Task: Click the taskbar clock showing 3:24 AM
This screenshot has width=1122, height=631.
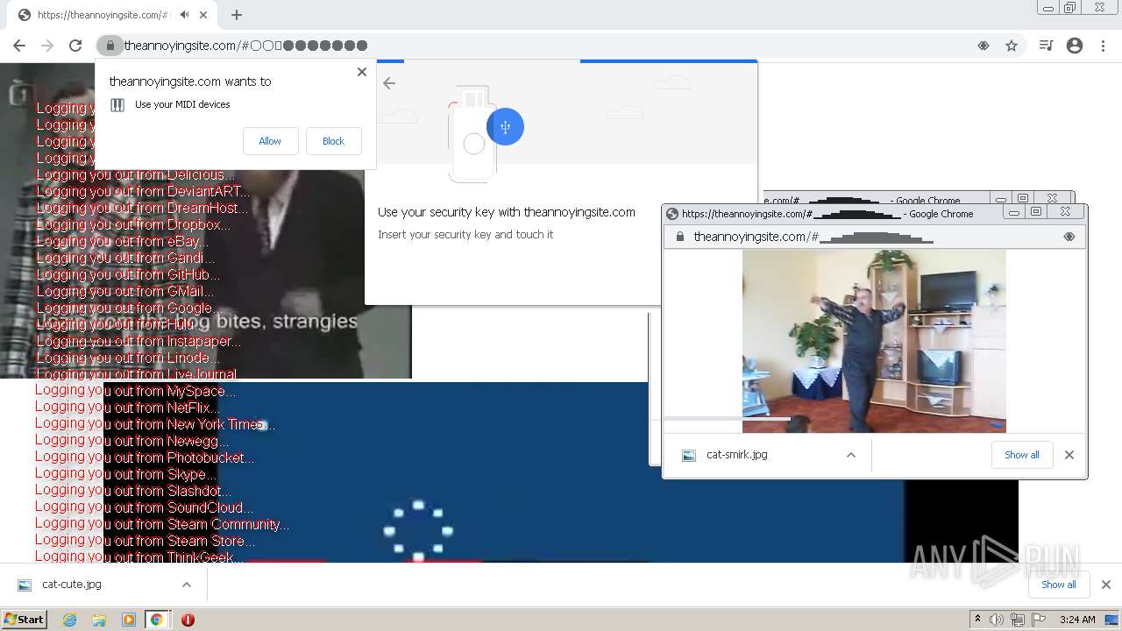Action: (1077, 620)
